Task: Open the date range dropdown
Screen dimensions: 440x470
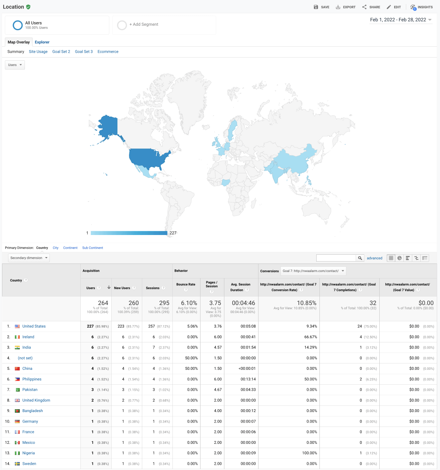Action: pyautogui.click(x=401, y=20)
